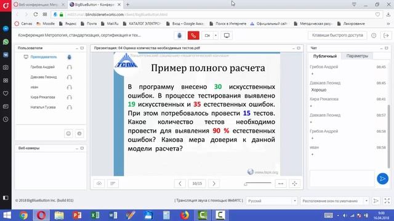Expand bookmarks overflow chevron
The image size is (394, 221).
coord(388,23)
